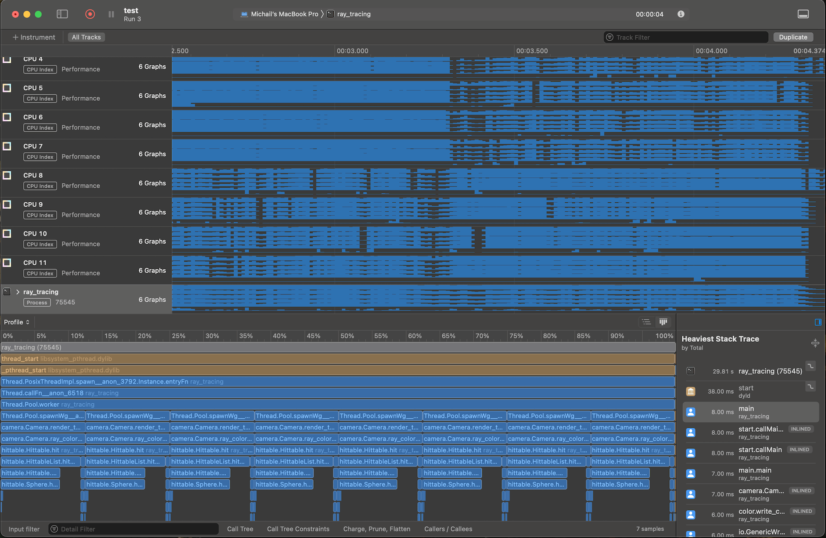
Task: Open the Call Tree options
Action: [240, 529]
